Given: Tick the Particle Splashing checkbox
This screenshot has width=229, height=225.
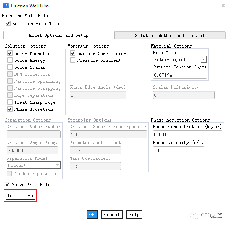Looking at the screenshot, I should (x=10, y=81).
